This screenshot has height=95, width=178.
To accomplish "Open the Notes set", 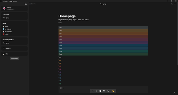I will point(7,26).
